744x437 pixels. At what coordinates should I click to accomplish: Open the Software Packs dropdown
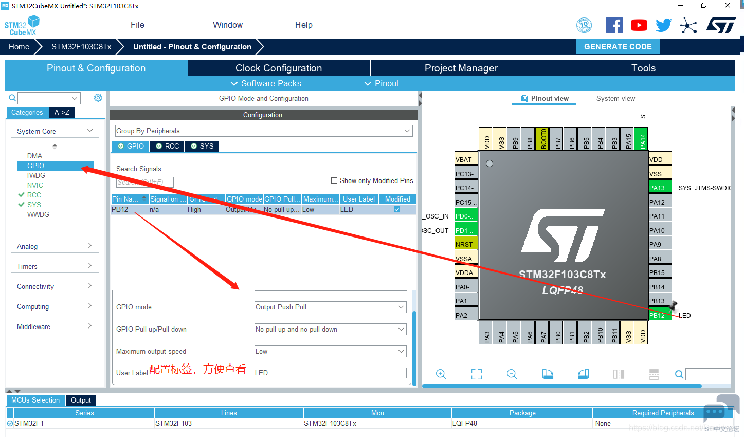coord(266,83)
